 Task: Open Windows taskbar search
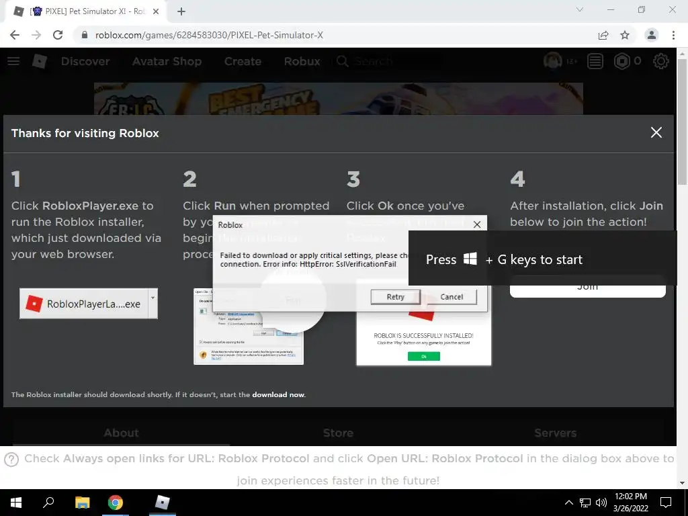pyautogui.click(x=48, y=503)
